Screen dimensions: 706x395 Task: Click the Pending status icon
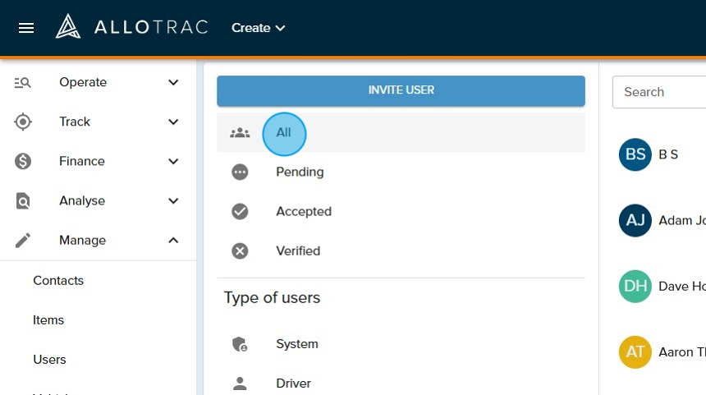(x=240, y=172)
